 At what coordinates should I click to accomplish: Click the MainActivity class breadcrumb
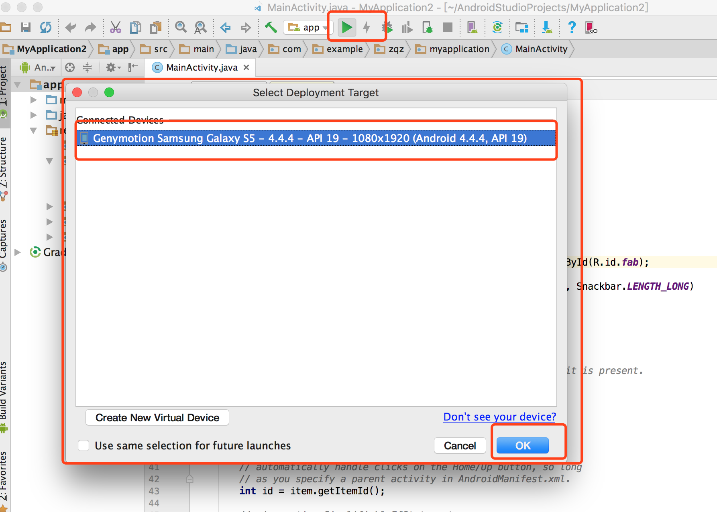click(535, 49)
